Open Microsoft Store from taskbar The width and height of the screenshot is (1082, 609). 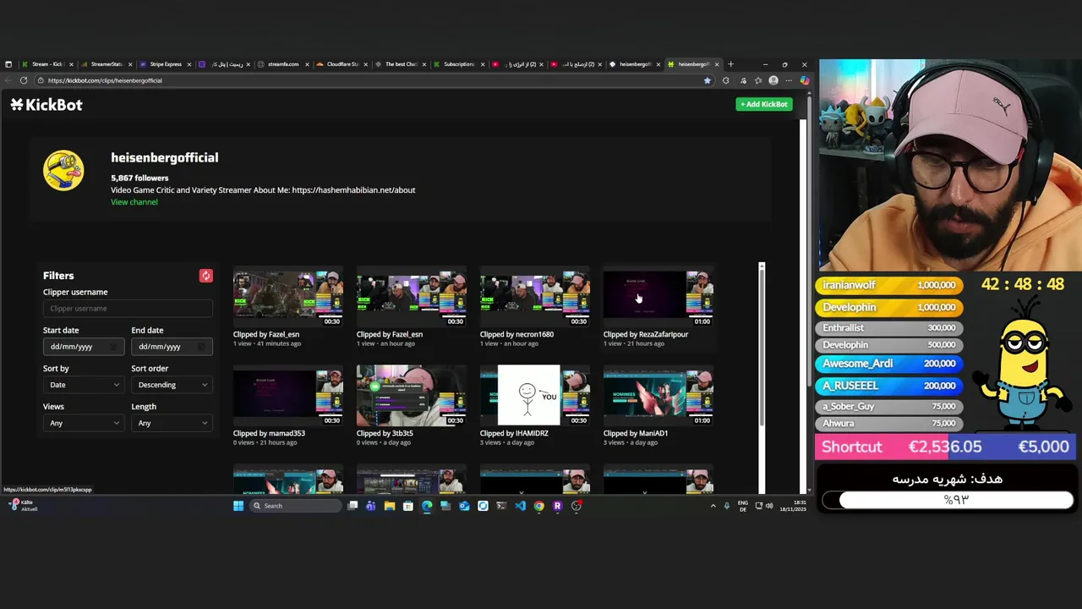pos(407,506)
